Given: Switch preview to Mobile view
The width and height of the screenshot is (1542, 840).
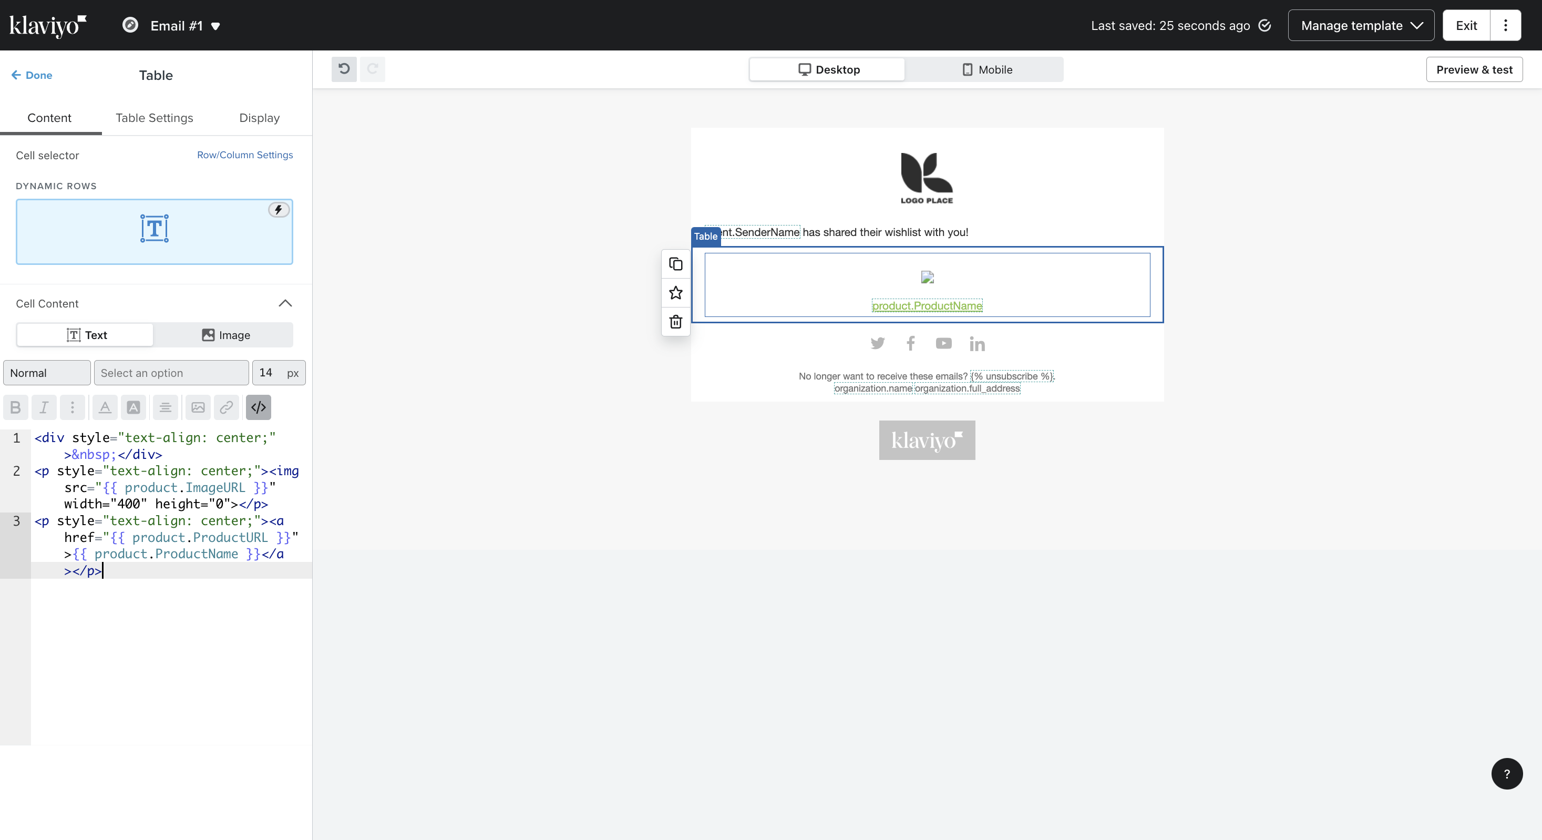Looking at the screenshot, I should click(x=986, y=69).
